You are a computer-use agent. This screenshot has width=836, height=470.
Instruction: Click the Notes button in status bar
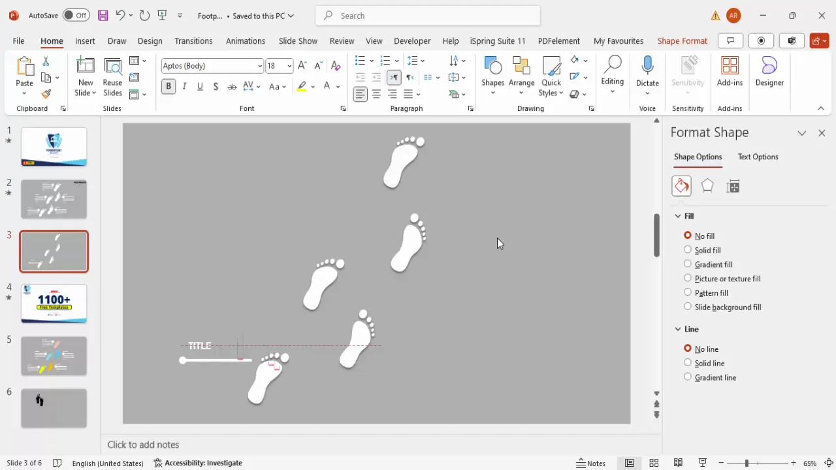tap(591, 463)
